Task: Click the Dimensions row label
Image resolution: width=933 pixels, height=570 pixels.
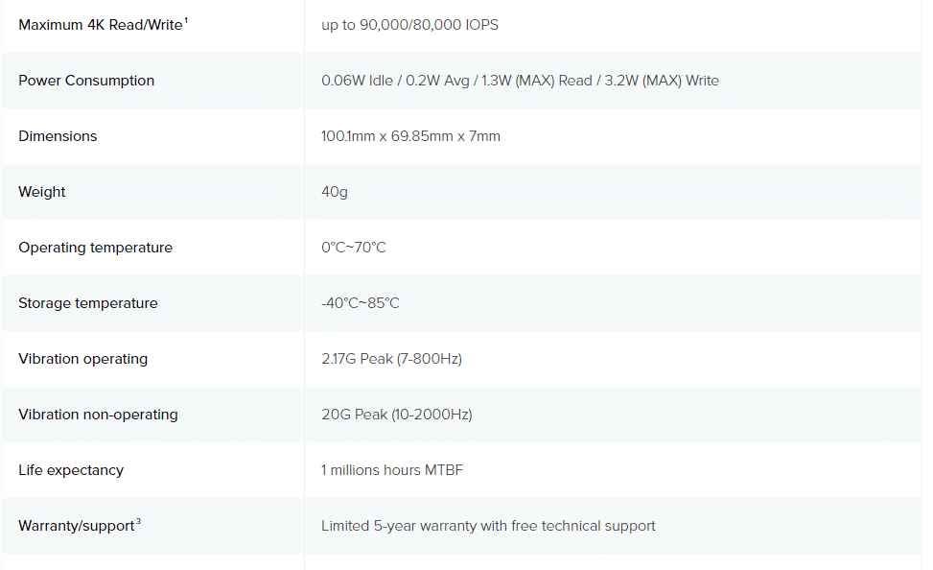Action: 58,136
